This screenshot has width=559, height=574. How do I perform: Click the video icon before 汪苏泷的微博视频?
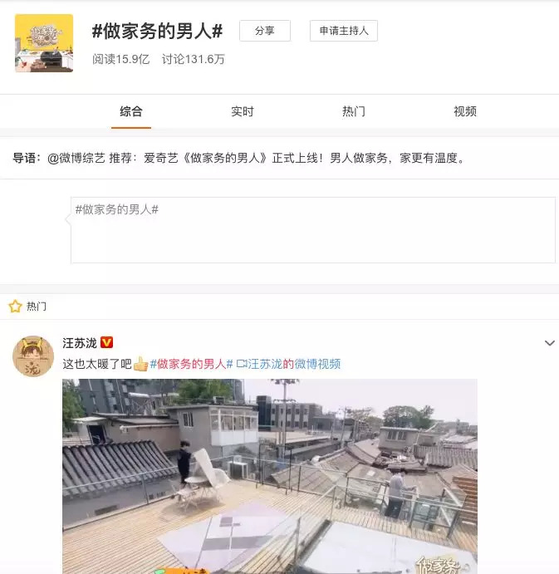point(242,364)
